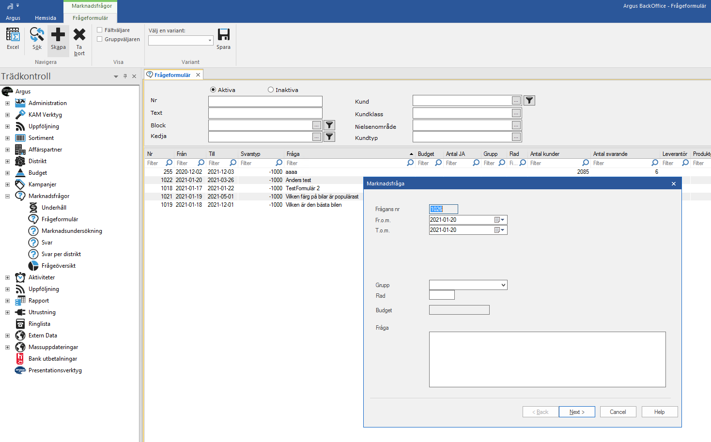The height and width of the screenshot is (442, 711).
Task: Click the Distrikt tree icon
Action: (20, 161)
